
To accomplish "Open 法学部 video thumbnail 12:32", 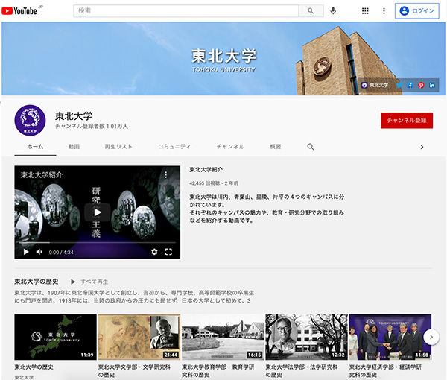I will point(306,337).
